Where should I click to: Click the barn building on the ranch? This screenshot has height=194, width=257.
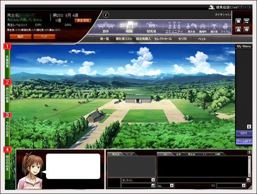pyautogui.click(x=138, y=99)
